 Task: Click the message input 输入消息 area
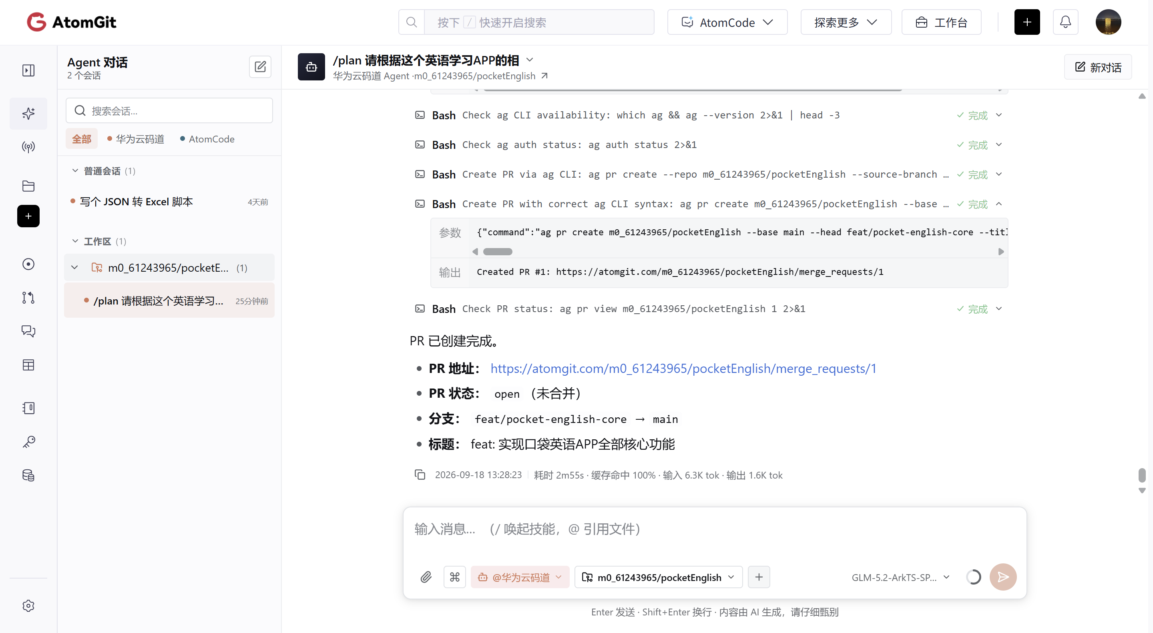click(x=714, y=529)
